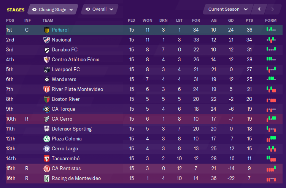Click the Peñarol club crest icon
286x188 pixels.
coord(47,30)
